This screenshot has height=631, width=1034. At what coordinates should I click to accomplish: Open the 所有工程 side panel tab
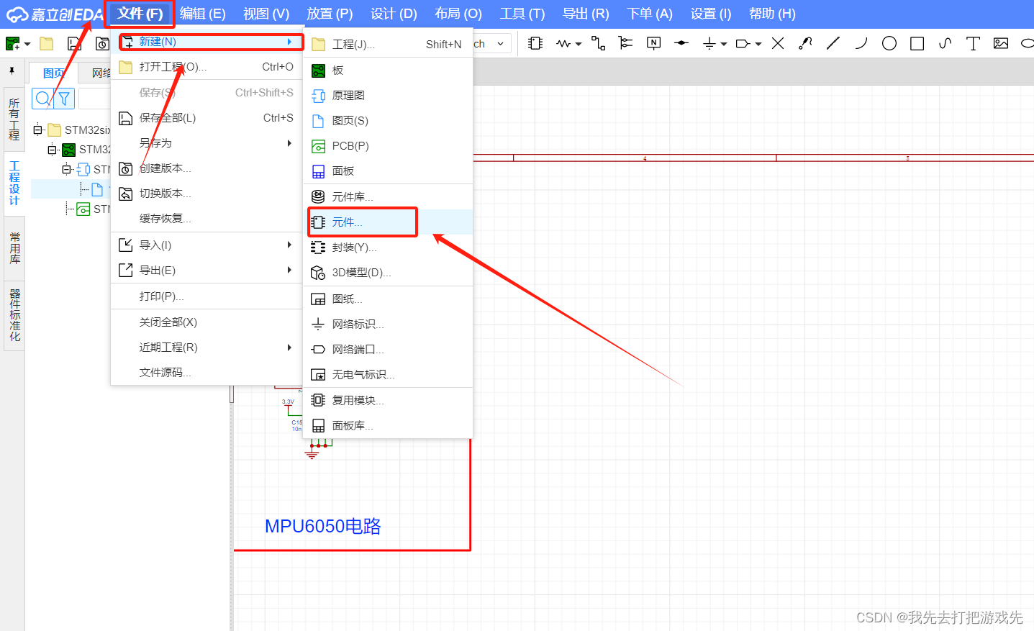coord(14,119)
